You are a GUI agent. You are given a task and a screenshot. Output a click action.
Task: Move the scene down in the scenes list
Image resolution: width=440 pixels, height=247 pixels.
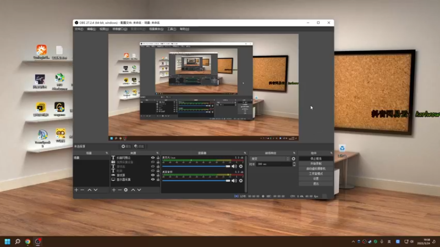tap(96, 190)
